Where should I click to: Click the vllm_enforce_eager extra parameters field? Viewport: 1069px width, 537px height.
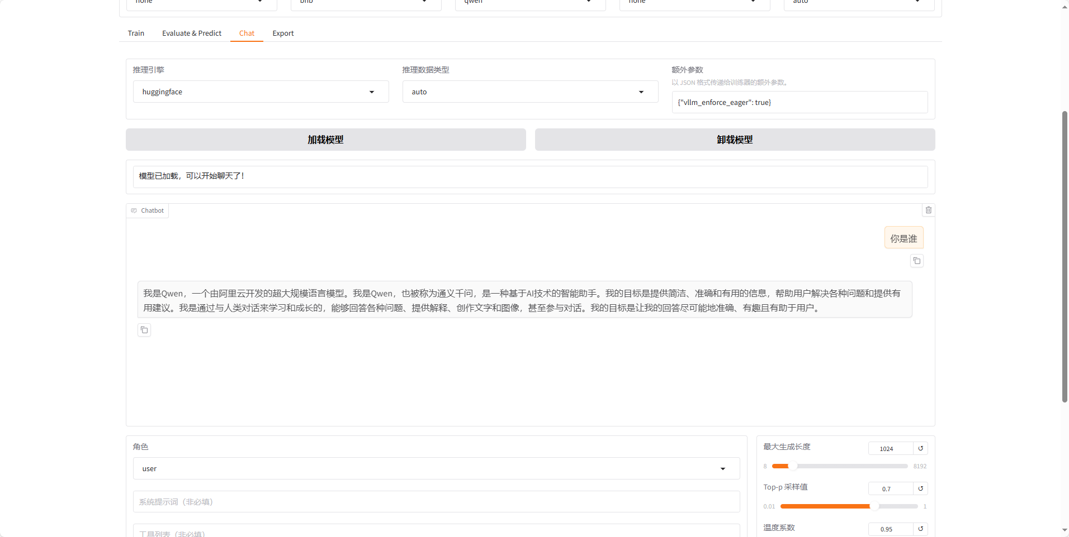[x=800, y=102]
